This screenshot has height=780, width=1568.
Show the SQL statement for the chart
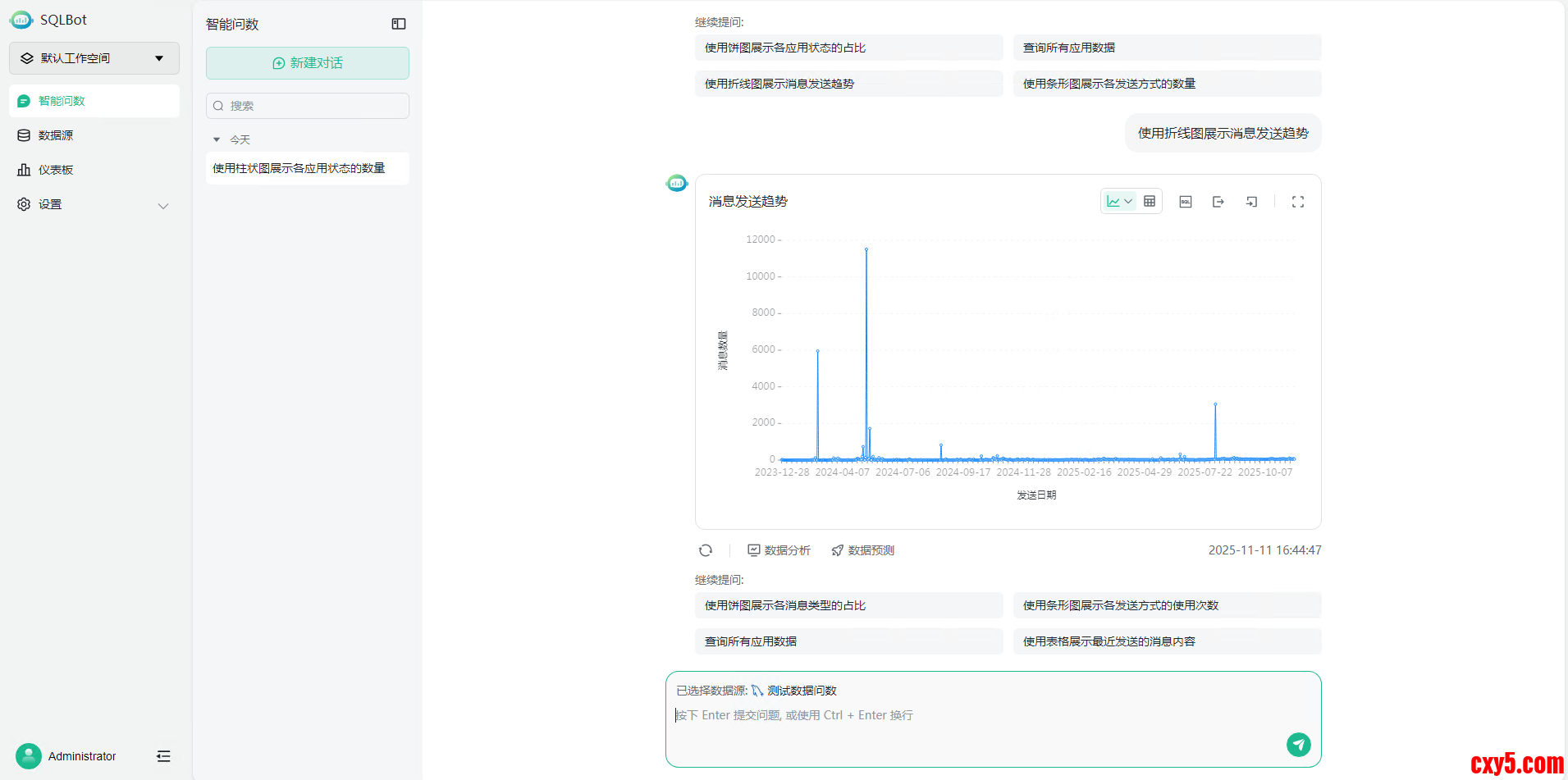[1186, 202]
